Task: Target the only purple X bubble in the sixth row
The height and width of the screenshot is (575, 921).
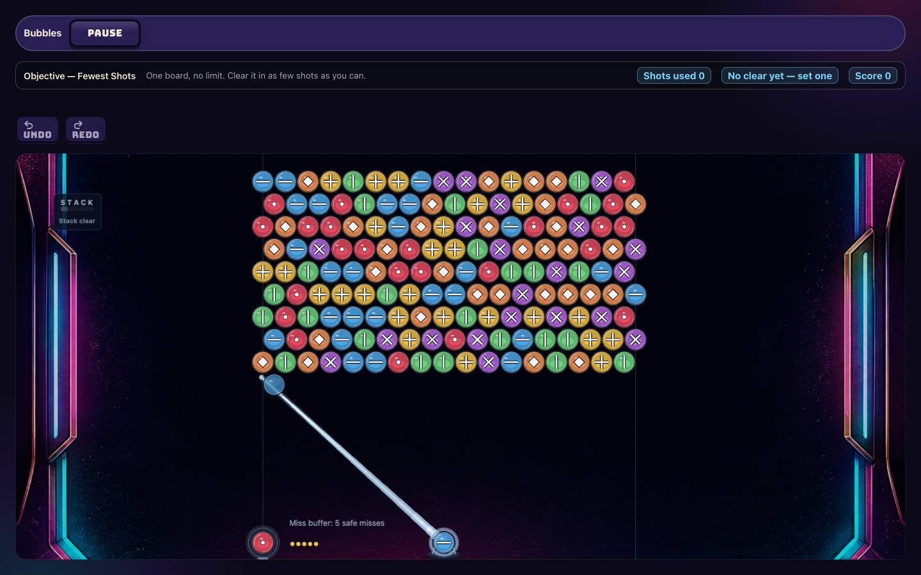Action: tap(523, 295)
